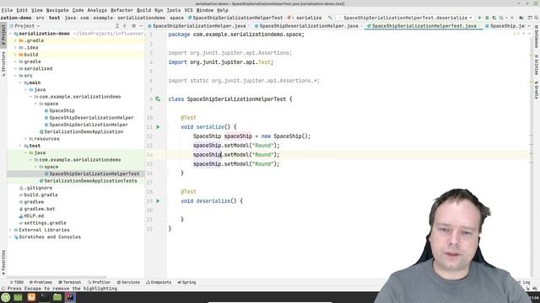Expand the resources folder

point(26,139)
